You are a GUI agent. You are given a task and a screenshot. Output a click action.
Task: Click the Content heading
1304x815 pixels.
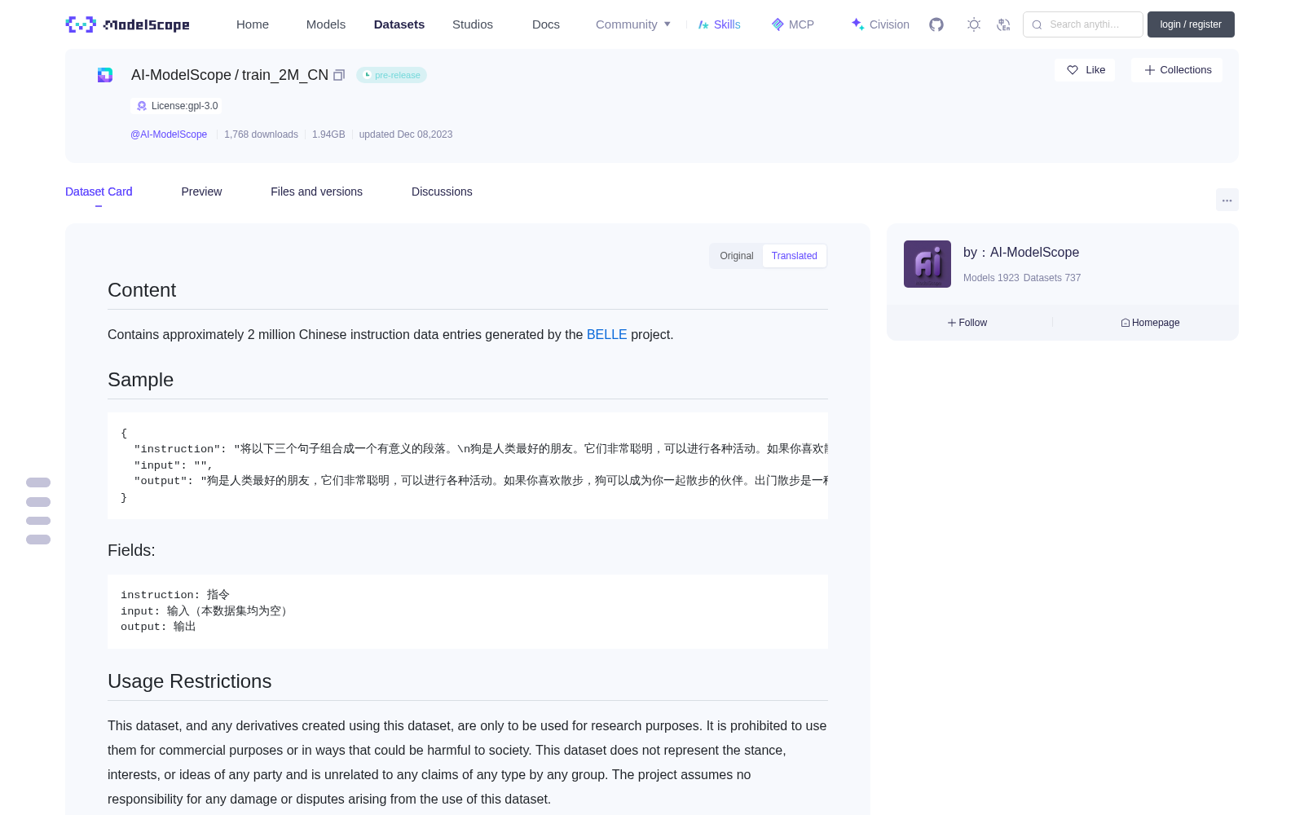click(x=142, y=290)
